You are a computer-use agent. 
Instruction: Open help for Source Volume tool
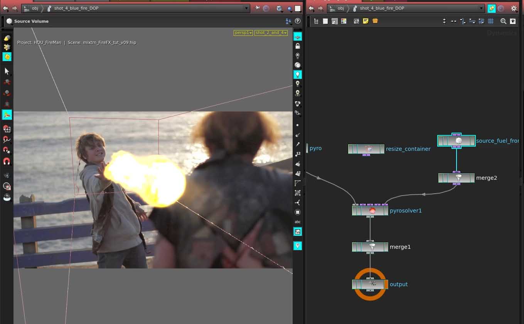pos(298,21)
